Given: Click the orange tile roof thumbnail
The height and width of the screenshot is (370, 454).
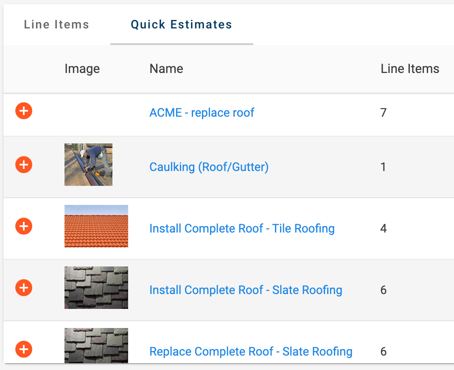Looking at the screenshot, I should pyautogui.click(x=96, y=226).
